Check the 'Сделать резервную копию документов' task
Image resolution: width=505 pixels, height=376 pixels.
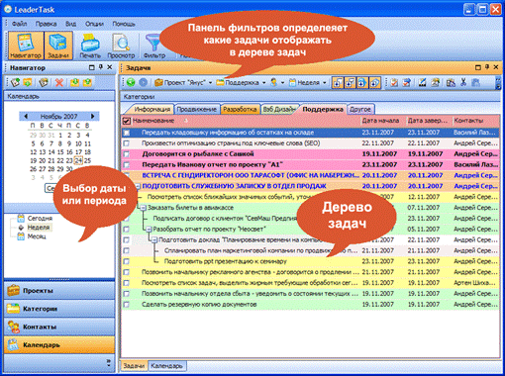tap(127, 305)
